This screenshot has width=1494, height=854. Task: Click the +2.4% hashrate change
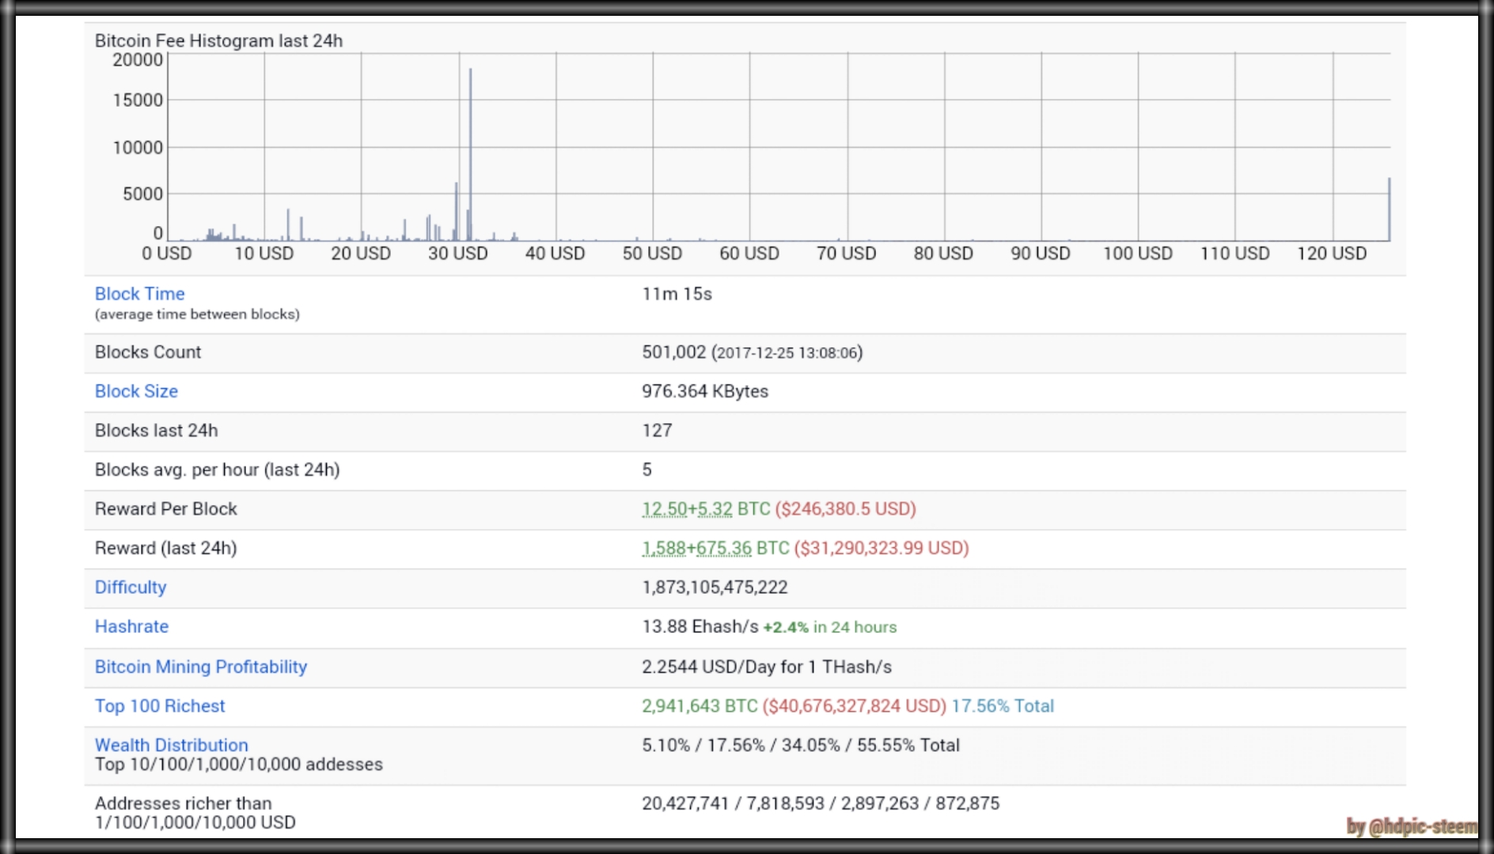coord(786,627)
